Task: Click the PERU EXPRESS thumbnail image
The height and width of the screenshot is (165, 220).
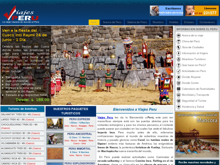Action: pyautogui.click(x=55, y=124)
